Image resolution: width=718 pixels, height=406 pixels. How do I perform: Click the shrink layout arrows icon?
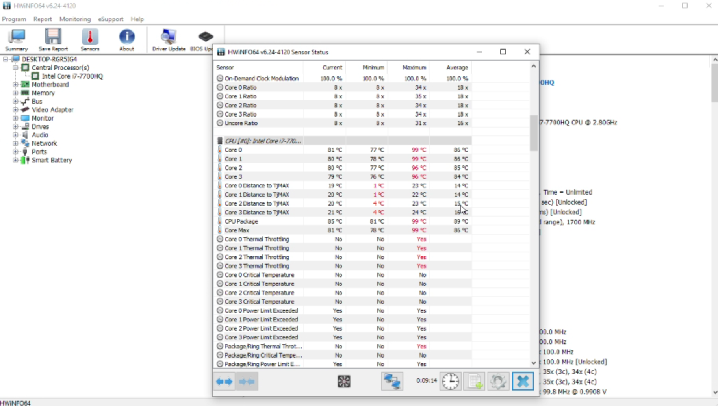247,381
